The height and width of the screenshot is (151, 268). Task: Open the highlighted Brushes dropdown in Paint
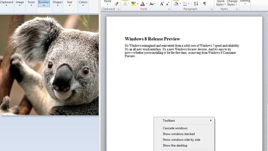coord(44,4)
